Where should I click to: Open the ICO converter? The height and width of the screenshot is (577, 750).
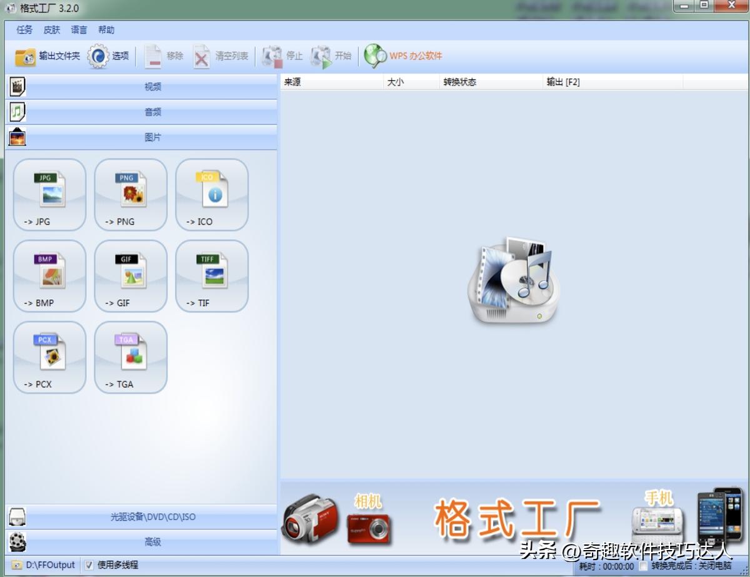(x=211, y=195)
